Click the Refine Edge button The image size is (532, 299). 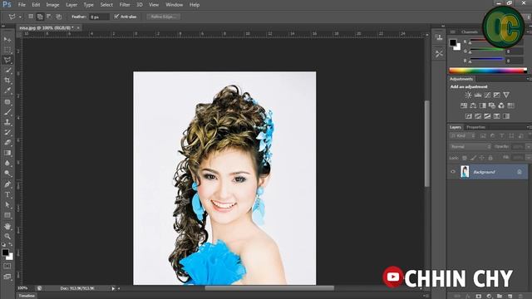pos(163,17)
